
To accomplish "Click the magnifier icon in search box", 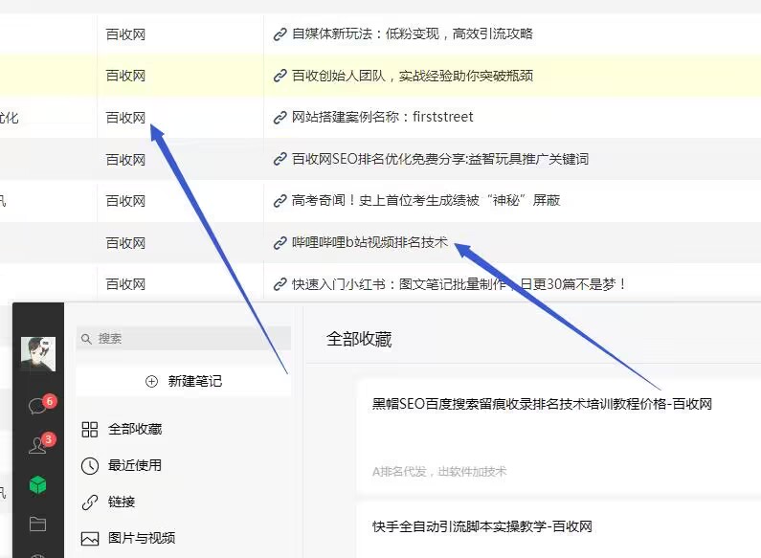I will [86, 339].
